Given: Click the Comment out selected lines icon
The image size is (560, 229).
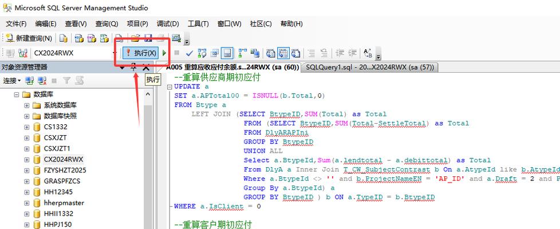Looking at the screenshot, I should click(311, 53).
